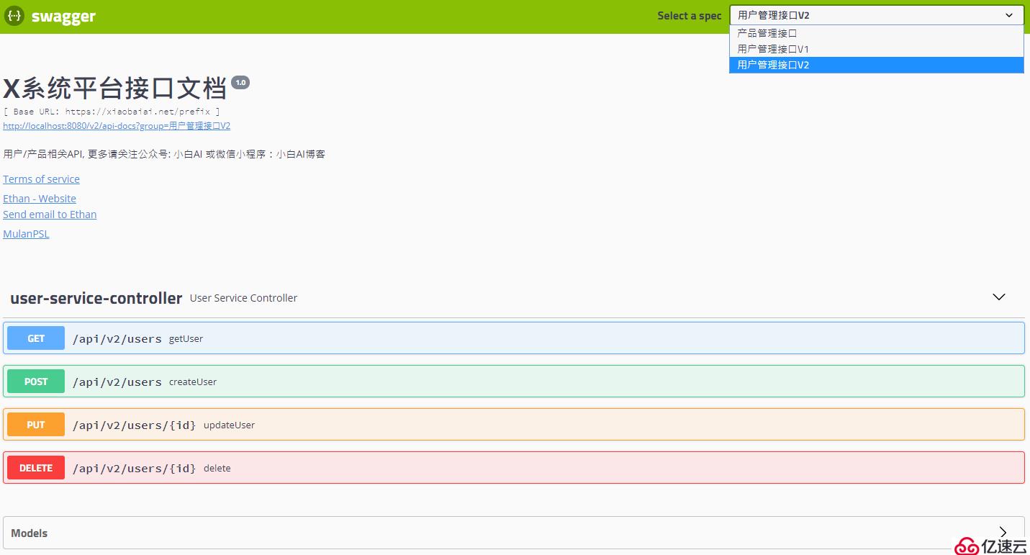Choose 用户管理接口V1 from spec list
Viewport: 1030px width, 555px height.
(877, 49)
